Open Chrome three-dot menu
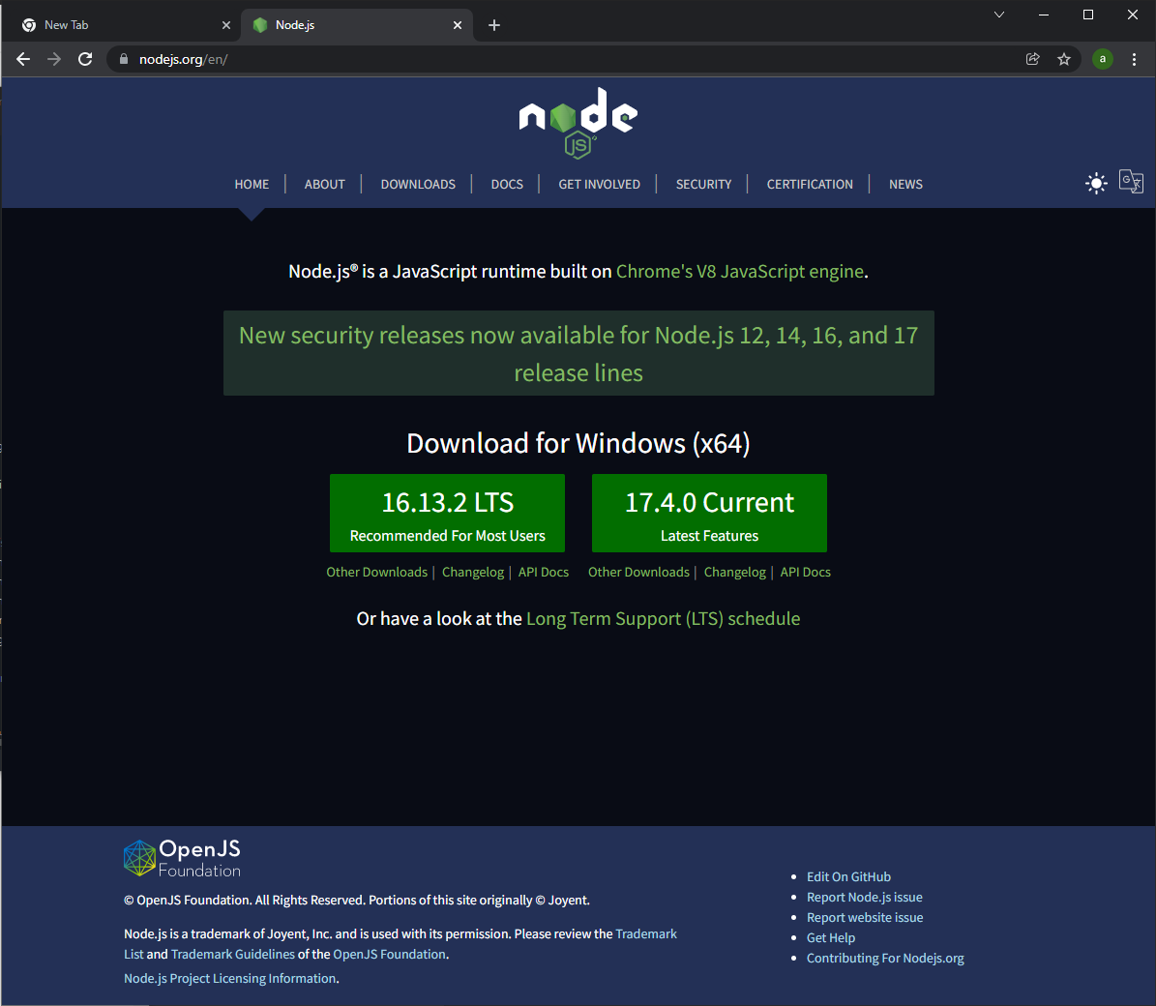The width and height of the screenshot is (1156, 1006). 1134,59
